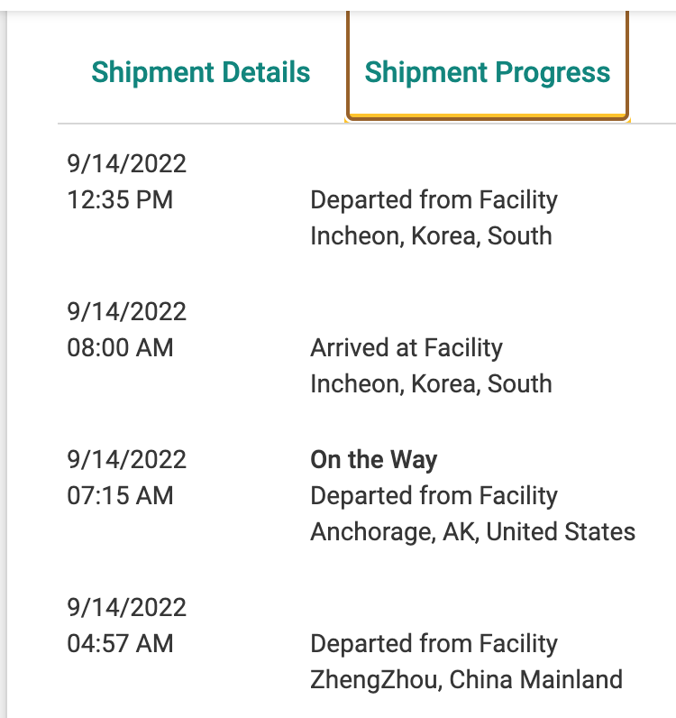Click the 08:00 AM timestamp
This screenshot has height=718, width=676.
pos(121,347)
